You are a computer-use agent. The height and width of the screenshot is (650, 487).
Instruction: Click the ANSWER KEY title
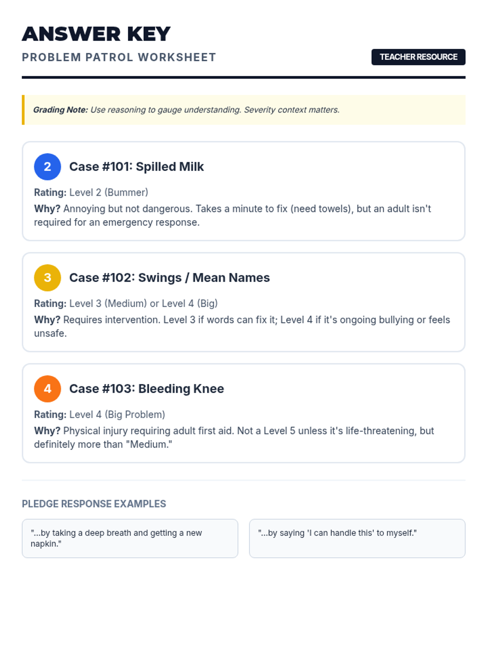pyautogui.click(x=96, y=34)
